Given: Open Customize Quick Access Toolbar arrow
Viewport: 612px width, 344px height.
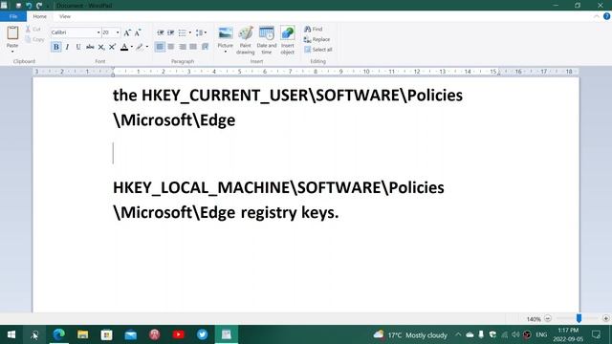Looking at the screenshot, I should (x=48, y=6).
